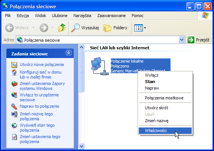The image size is (214, 151).
Task: Open the Pomoc menu
Action: click(137, 16)
